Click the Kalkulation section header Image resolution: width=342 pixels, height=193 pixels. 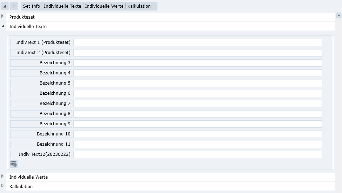coord(170,186)
